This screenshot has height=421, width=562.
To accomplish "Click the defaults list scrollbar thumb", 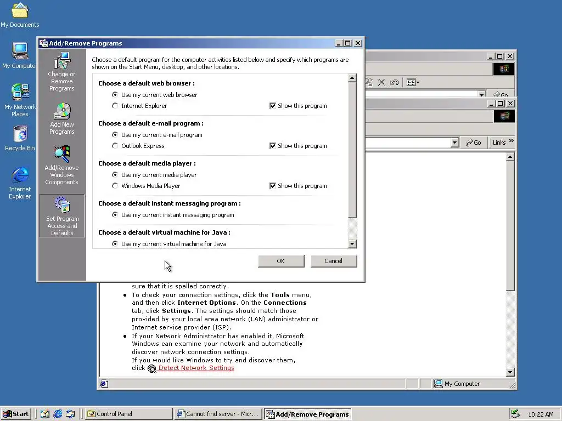I will (x=352, y=150).
